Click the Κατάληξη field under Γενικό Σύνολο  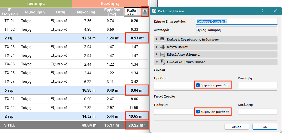pyautogui.click(x=258, y=112)
